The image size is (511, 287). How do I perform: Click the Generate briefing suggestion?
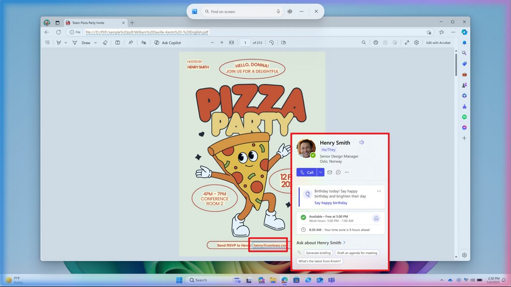tap(318, 253)
